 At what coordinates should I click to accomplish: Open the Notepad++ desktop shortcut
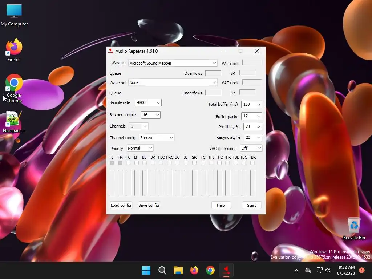coord(14,122)
